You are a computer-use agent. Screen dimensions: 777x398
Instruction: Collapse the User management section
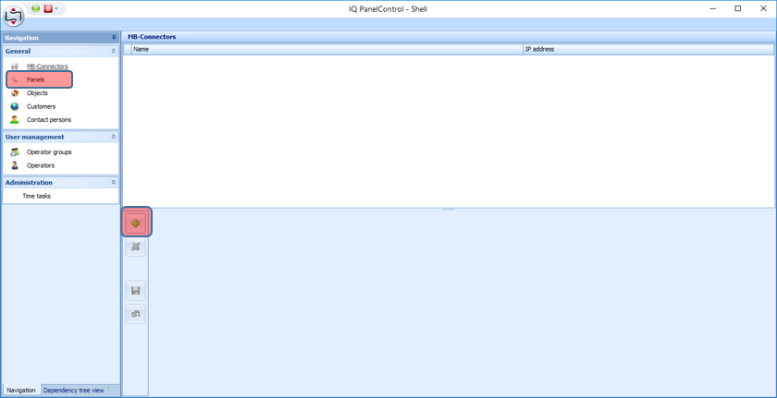point(114,137)
